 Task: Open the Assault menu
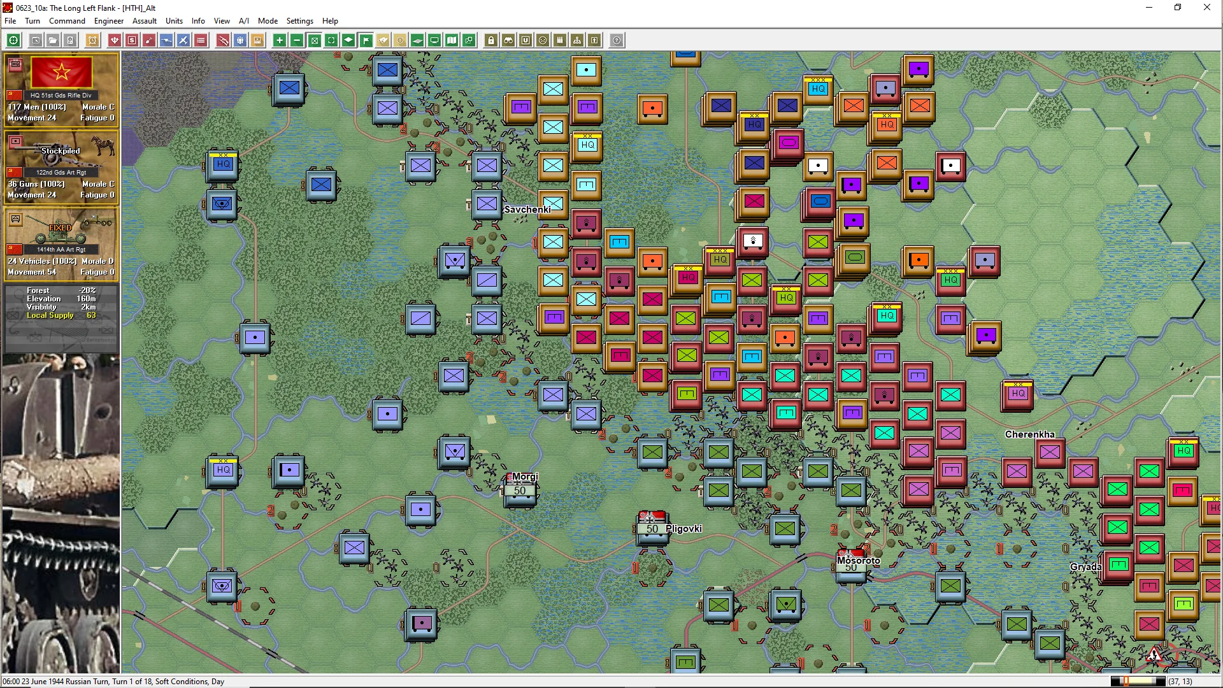click(x=144, y=20)
